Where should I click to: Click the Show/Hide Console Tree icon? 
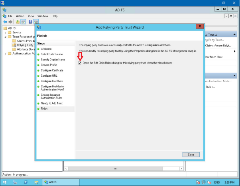pyautogui.click(x=24, y=21)
